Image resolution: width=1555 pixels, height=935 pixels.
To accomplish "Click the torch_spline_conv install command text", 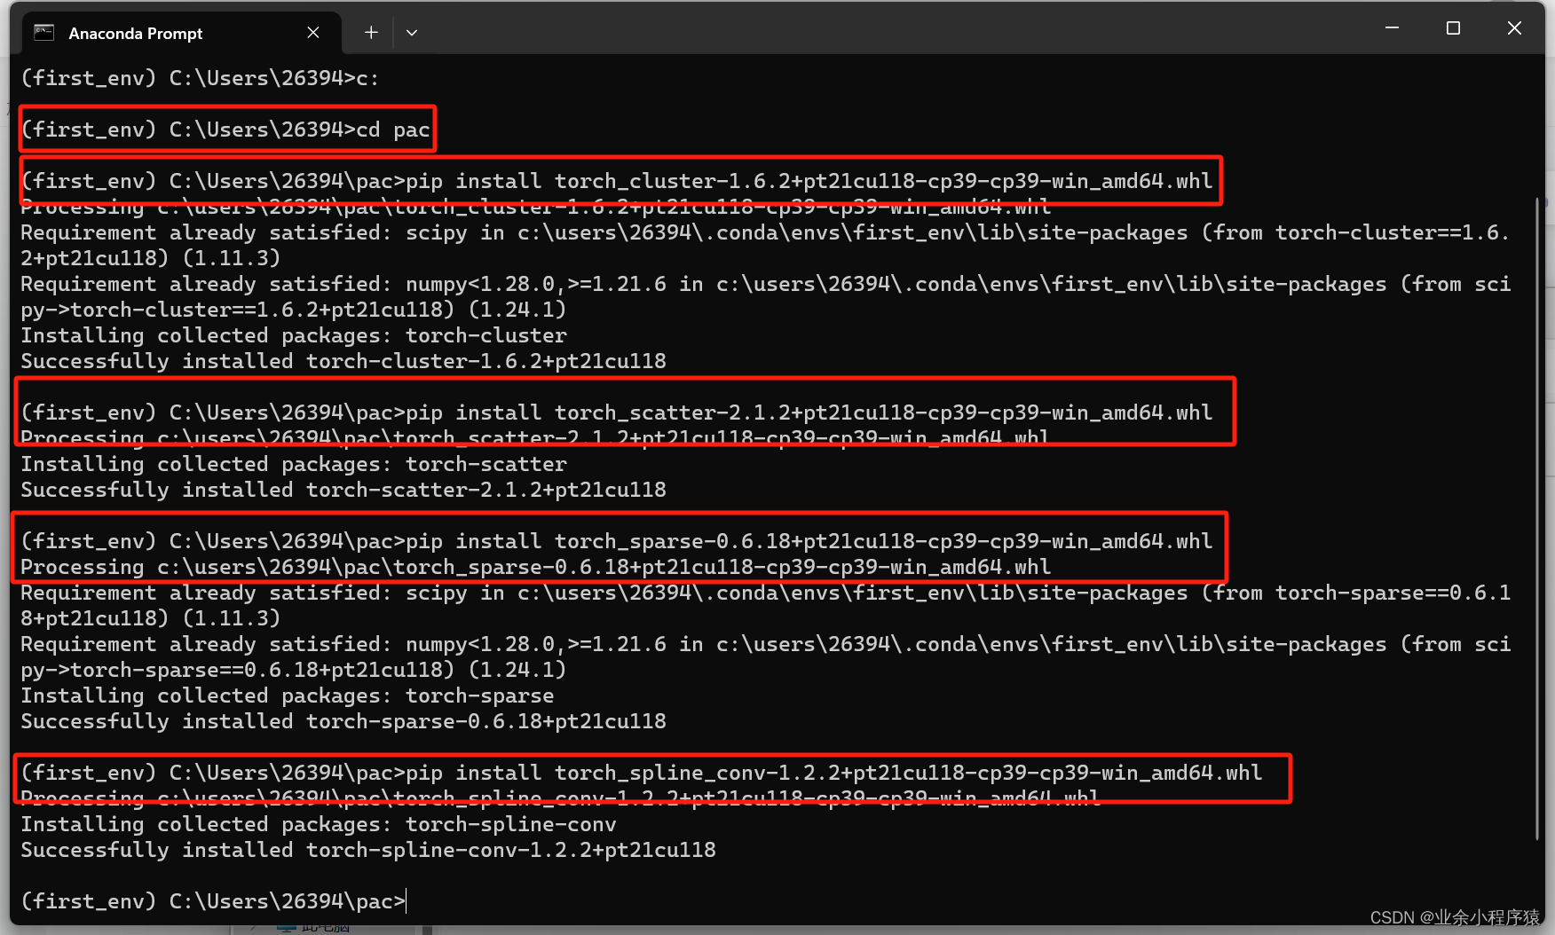I will tap(639, 772).
